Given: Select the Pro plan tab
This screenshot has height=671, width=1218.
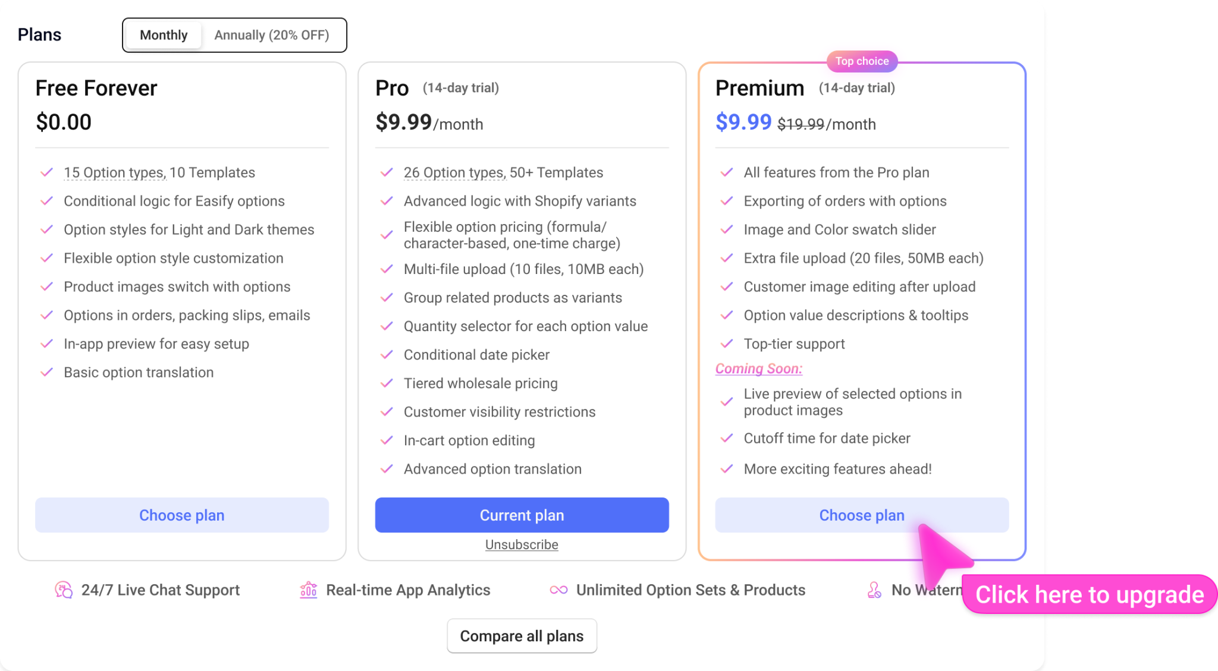Looking at the screenshot, I should click(391, 87).
